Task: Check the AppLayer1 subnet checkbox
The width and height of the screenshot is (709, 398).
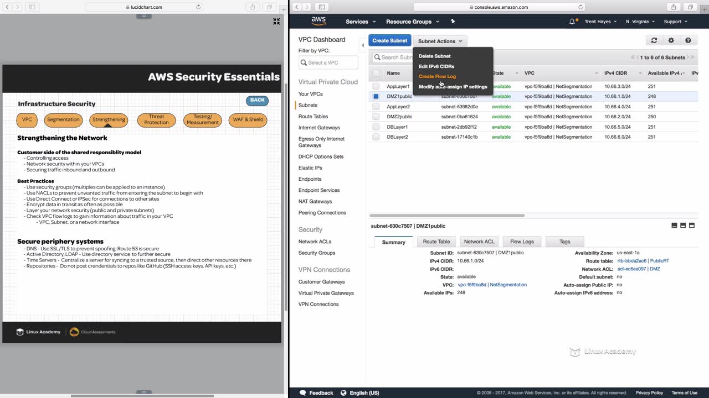Action: [376, 86]
